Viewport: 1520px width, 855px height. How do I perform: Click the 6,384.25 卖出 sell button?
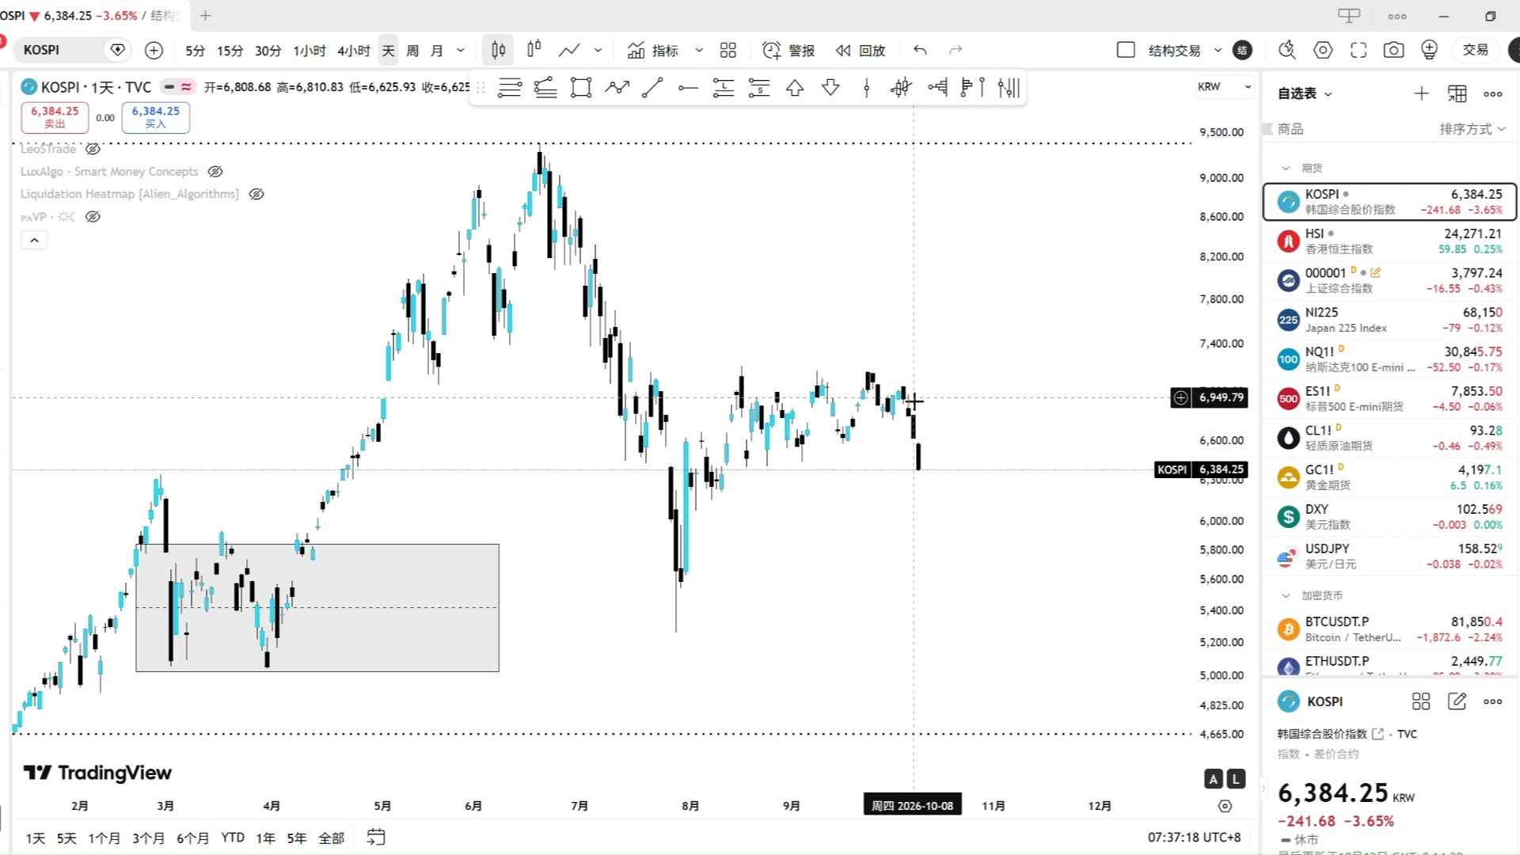(55, 117)
